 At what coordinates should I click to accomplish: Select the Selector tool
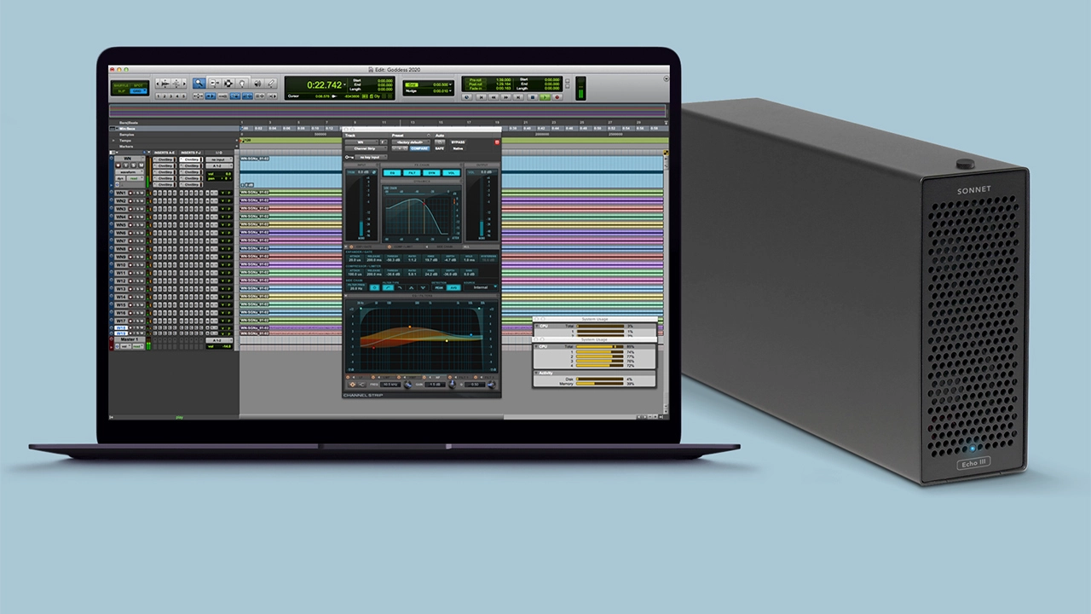228,84
